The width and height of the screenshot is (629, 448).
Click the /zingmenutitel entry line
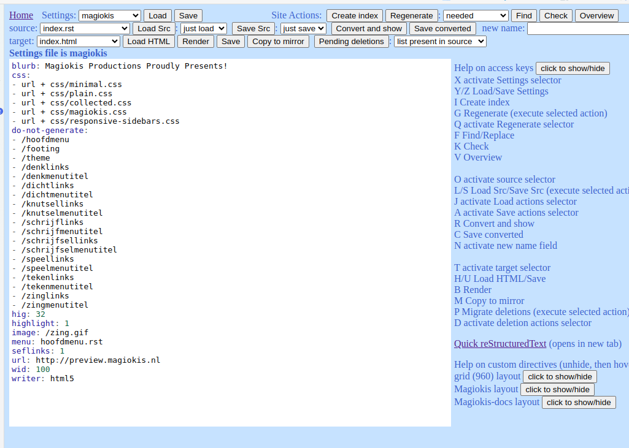50,305
